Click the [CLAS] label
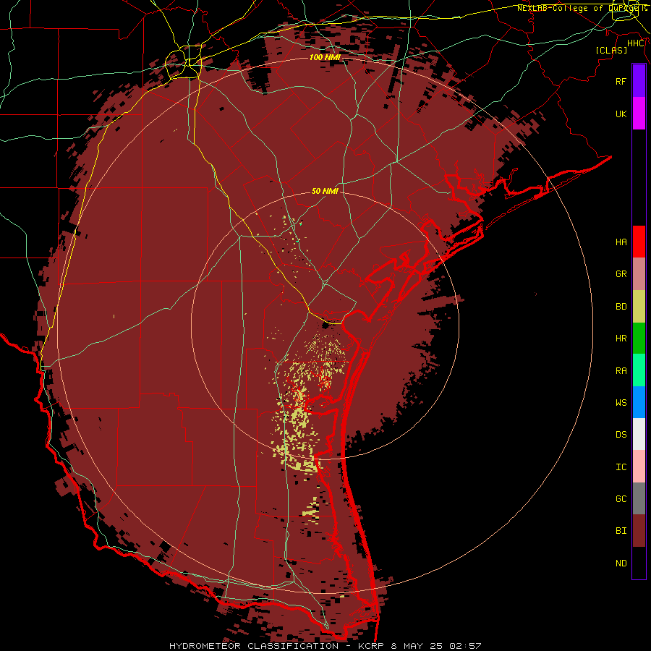The image size is (651, 651). click(x=611, y=50)
